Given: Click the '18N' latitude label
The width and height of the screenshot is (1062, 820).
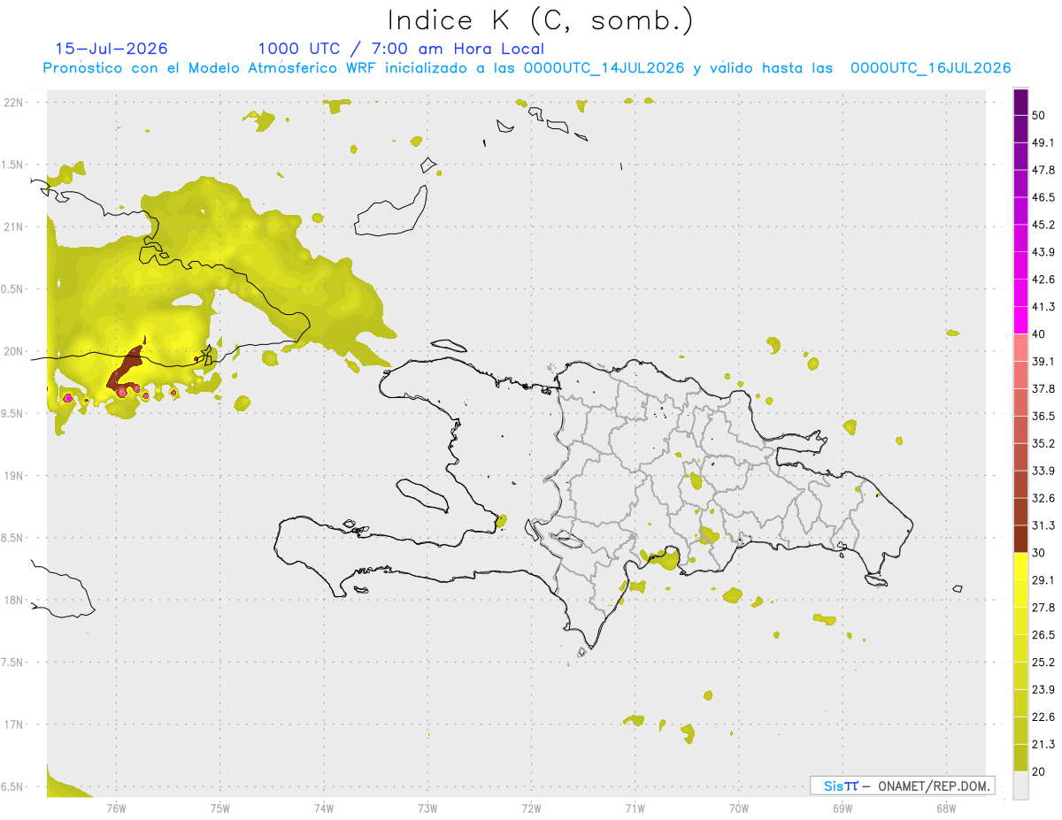Looking at the screenshot, I should click(x=12, y=600).
